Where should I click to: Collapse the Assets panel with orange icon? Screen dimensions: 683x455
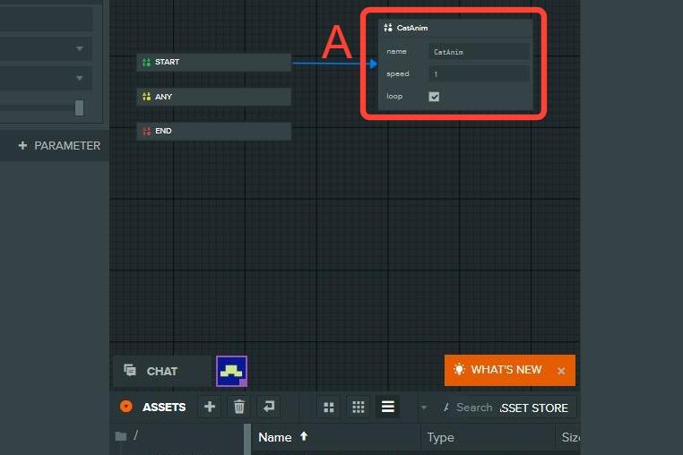[x=126, y=407]
